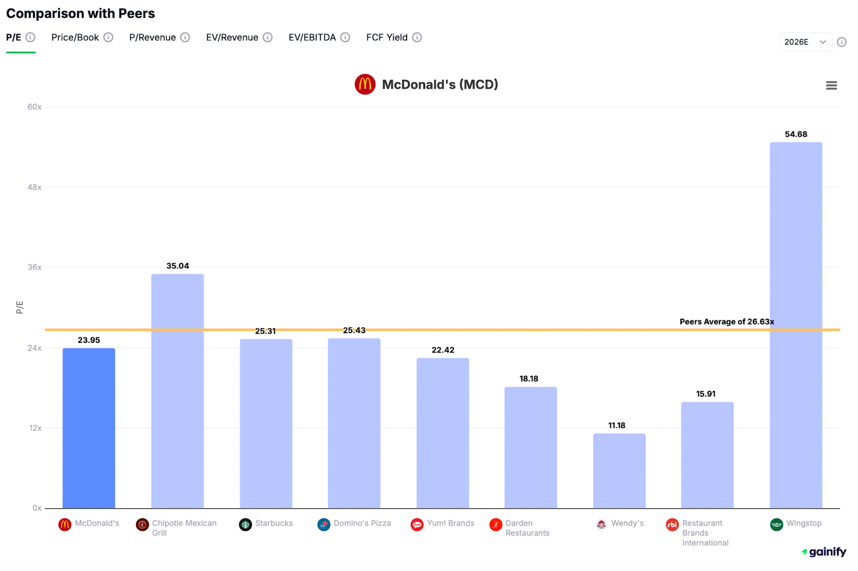Click the info icon next to FCF Yield
The height and width of the screenshot is (571, 858).
point(417,37)
